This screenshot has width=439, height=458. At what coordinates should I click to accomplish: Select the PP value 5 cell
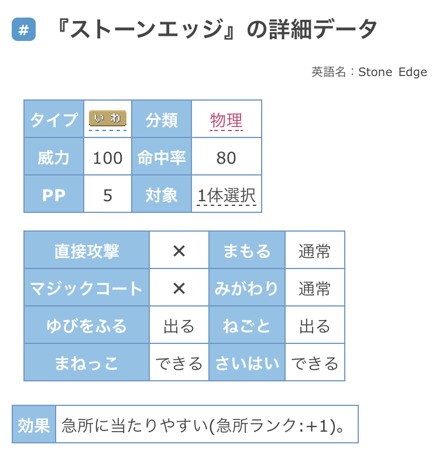pos(108,195)
